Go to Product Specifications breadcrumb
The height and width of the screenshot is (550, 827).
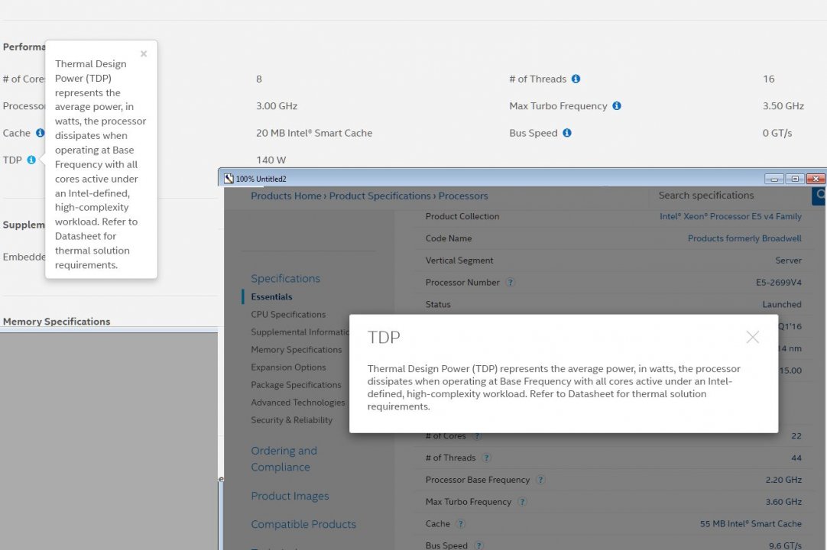coord(380,196)
